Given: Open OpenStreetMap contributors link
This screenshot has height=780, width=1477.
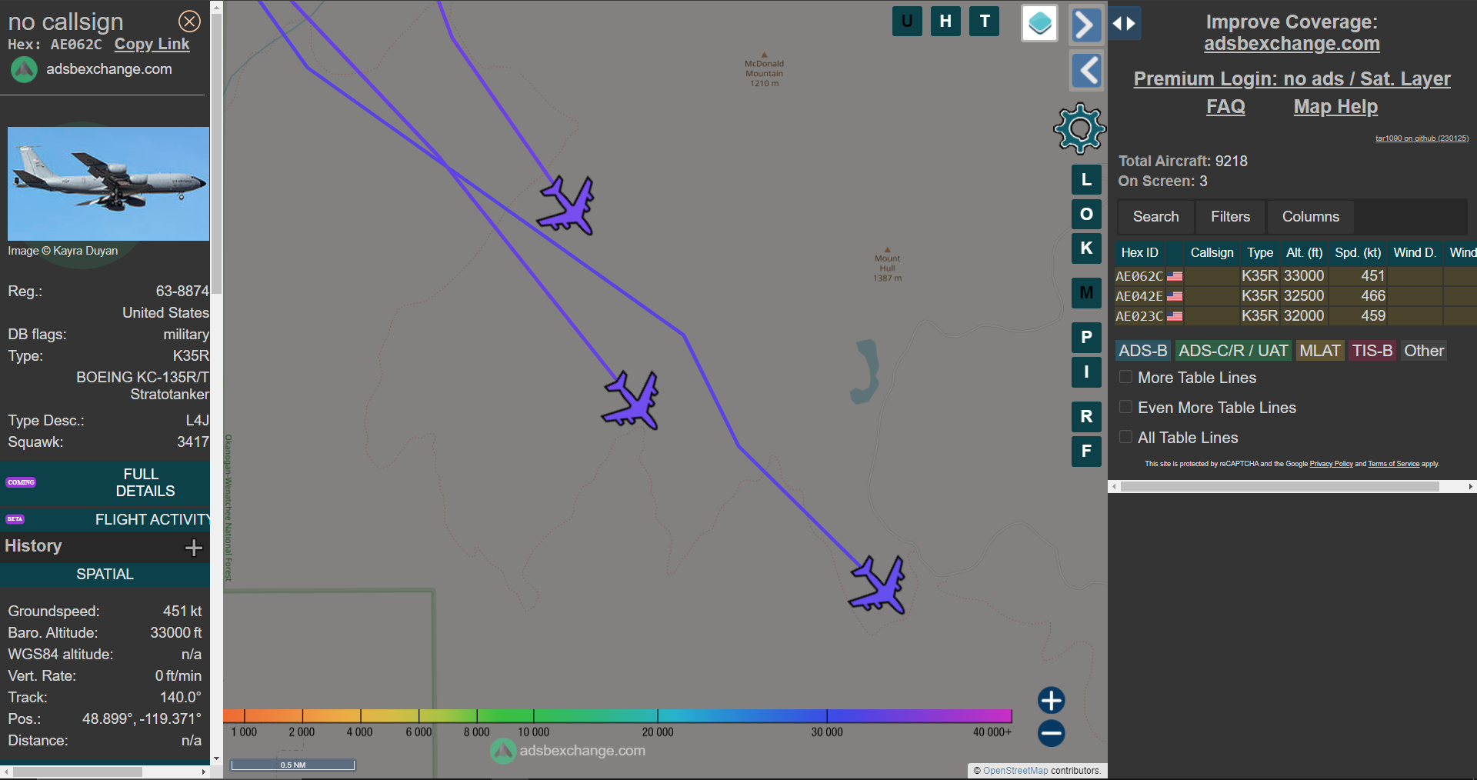Looking at the screenshot, I should (1015, 770).
